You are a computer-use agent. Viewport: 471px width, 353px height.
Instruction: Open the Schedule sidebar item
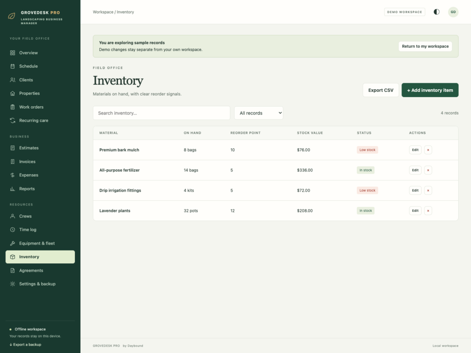pyautogui.click(x=40, y=66)
